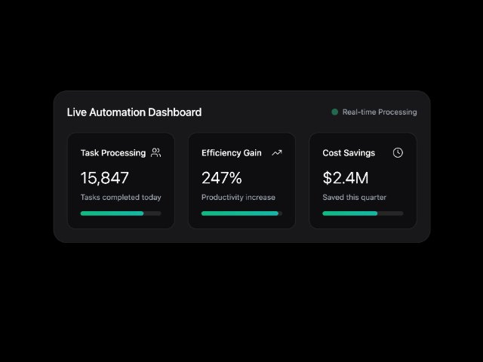Click the users icon in Task Processing
The width and height of the screenshot is (483, 362).
tap(155, 152)
